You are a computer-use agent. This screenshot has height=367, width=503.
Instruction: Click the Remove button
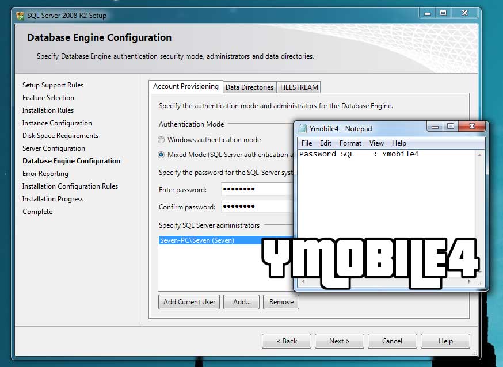(x=281, y=302)
